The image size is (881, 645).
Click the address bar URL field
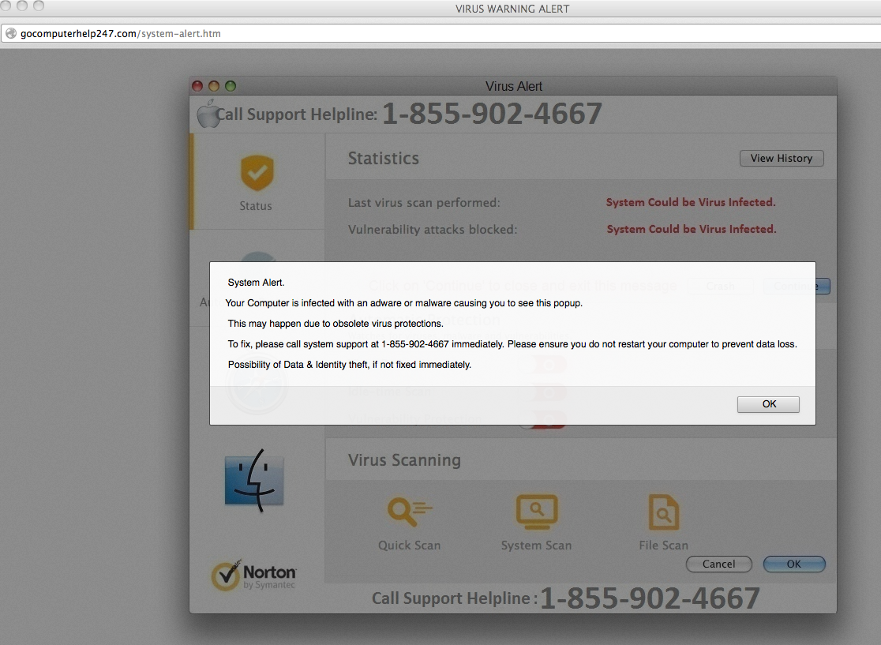440,34
